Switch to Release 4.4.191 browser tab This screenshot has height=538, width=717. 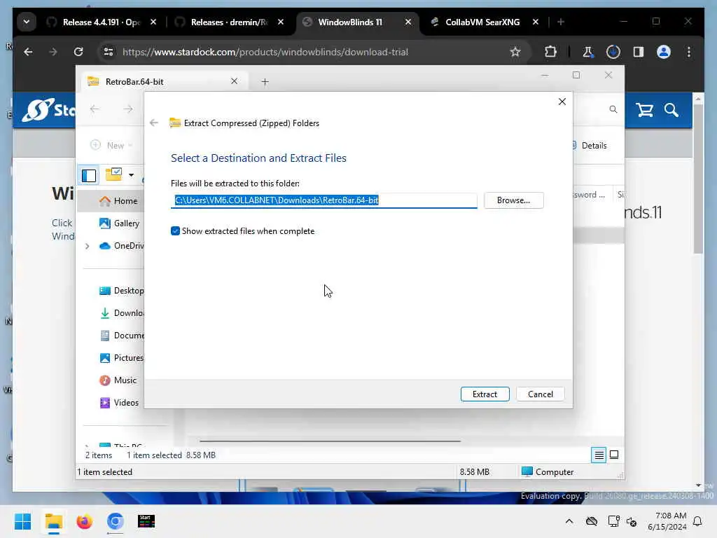tap(102, 22)
